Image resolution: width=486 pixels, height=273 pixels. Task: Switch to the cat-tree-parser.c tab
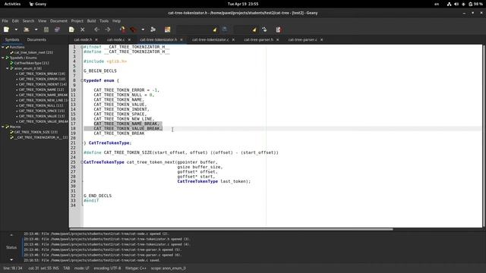point(302,39)
